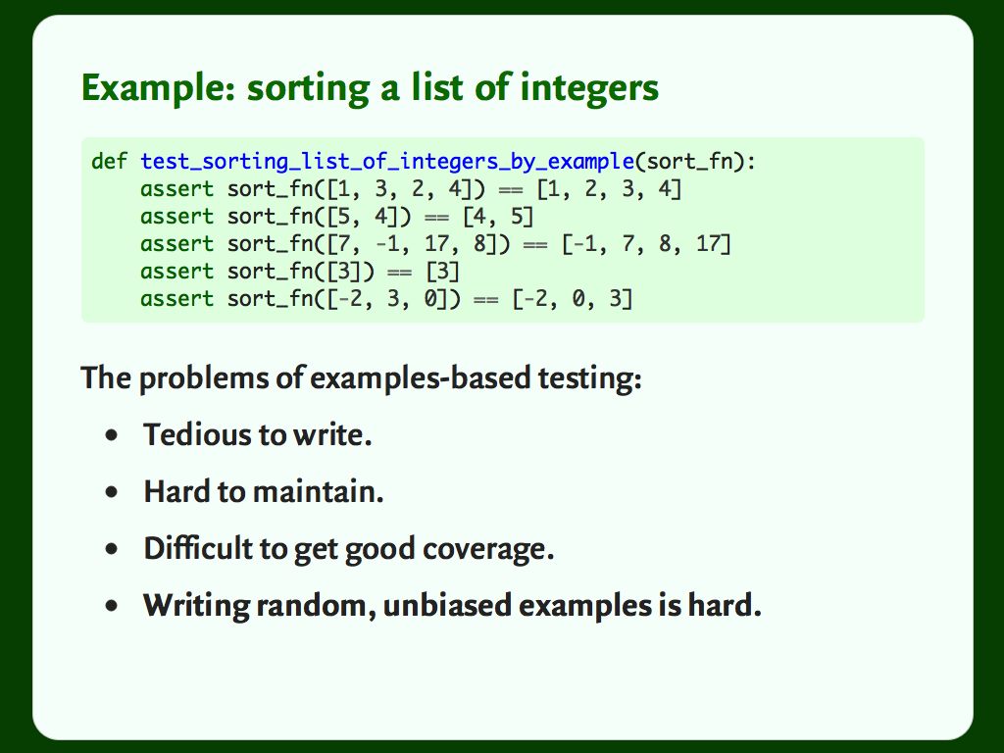The width and height of the screenshot is (1004, 753).
Task: Click the bullet 'Difficult to get good coverage.'
Action: coord(348,549)
